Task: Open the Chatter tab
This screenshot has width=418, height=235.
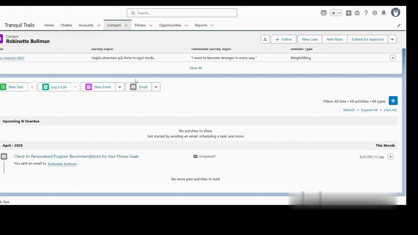Action: point(66,25)
